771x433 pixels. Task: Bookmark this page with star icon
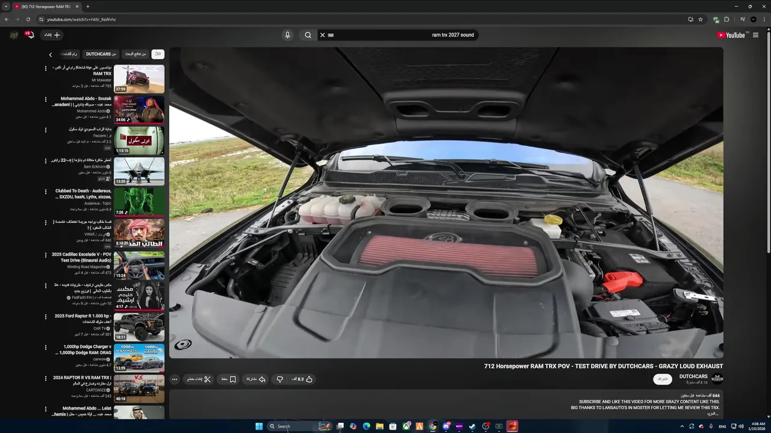point(701,19)
